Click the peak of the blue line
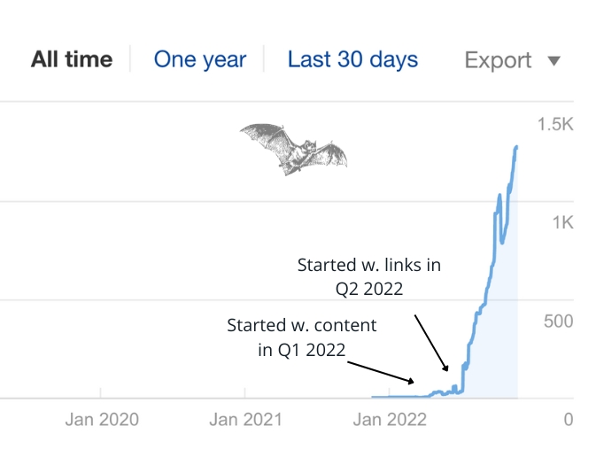The width and height of the screenshot is (604, 457). point(516,148)
